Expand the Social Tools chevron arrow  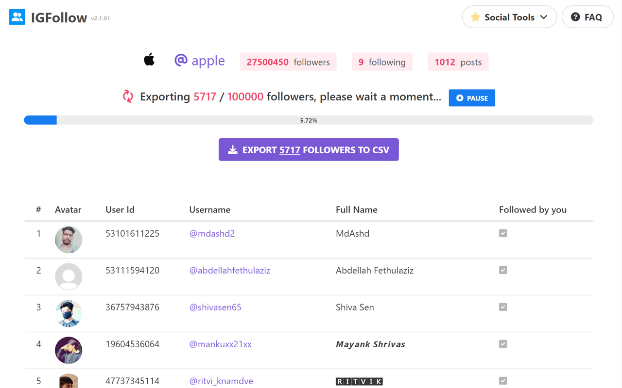[x=544, y=16]
